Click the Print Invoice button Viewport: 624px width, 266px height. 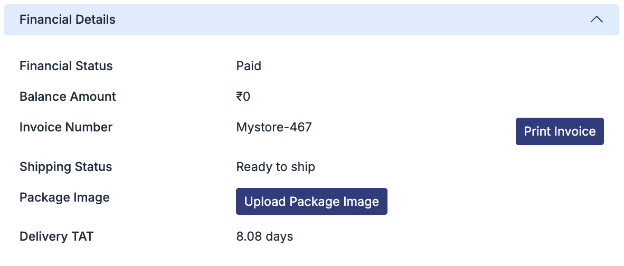559,131
